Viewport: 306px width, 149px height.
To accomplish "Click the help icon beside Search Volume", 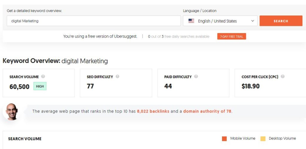I will [43, 77].
